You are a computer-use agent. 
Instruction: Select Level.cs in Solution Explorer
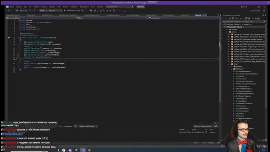tap(241, 116)
